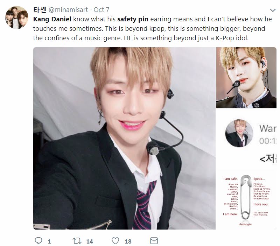Retweet using the retweet arrows icon

(x=77, y=241)
